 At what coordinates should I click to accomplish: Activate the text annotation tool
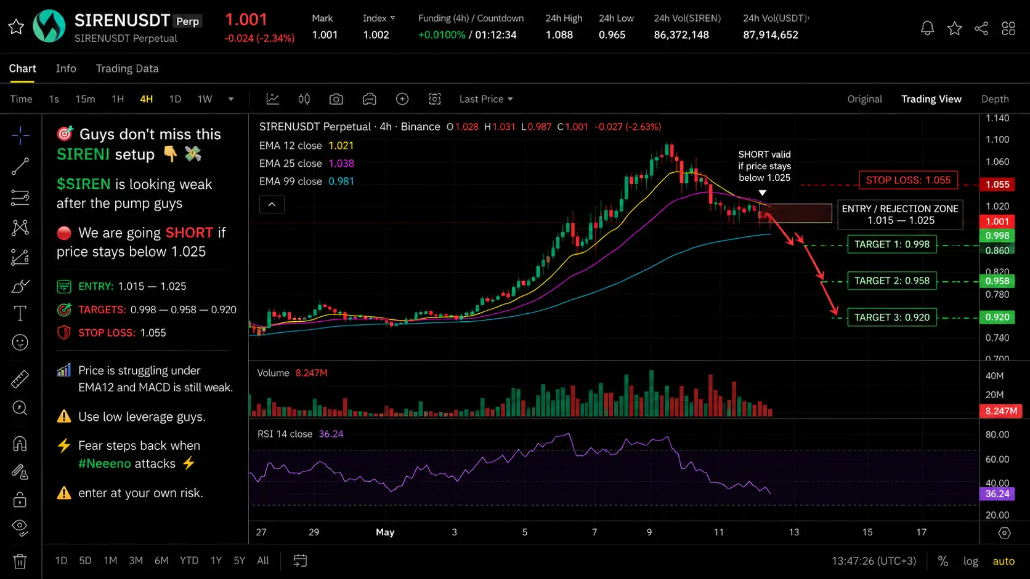pyautogui.click(x=20, y=314)
